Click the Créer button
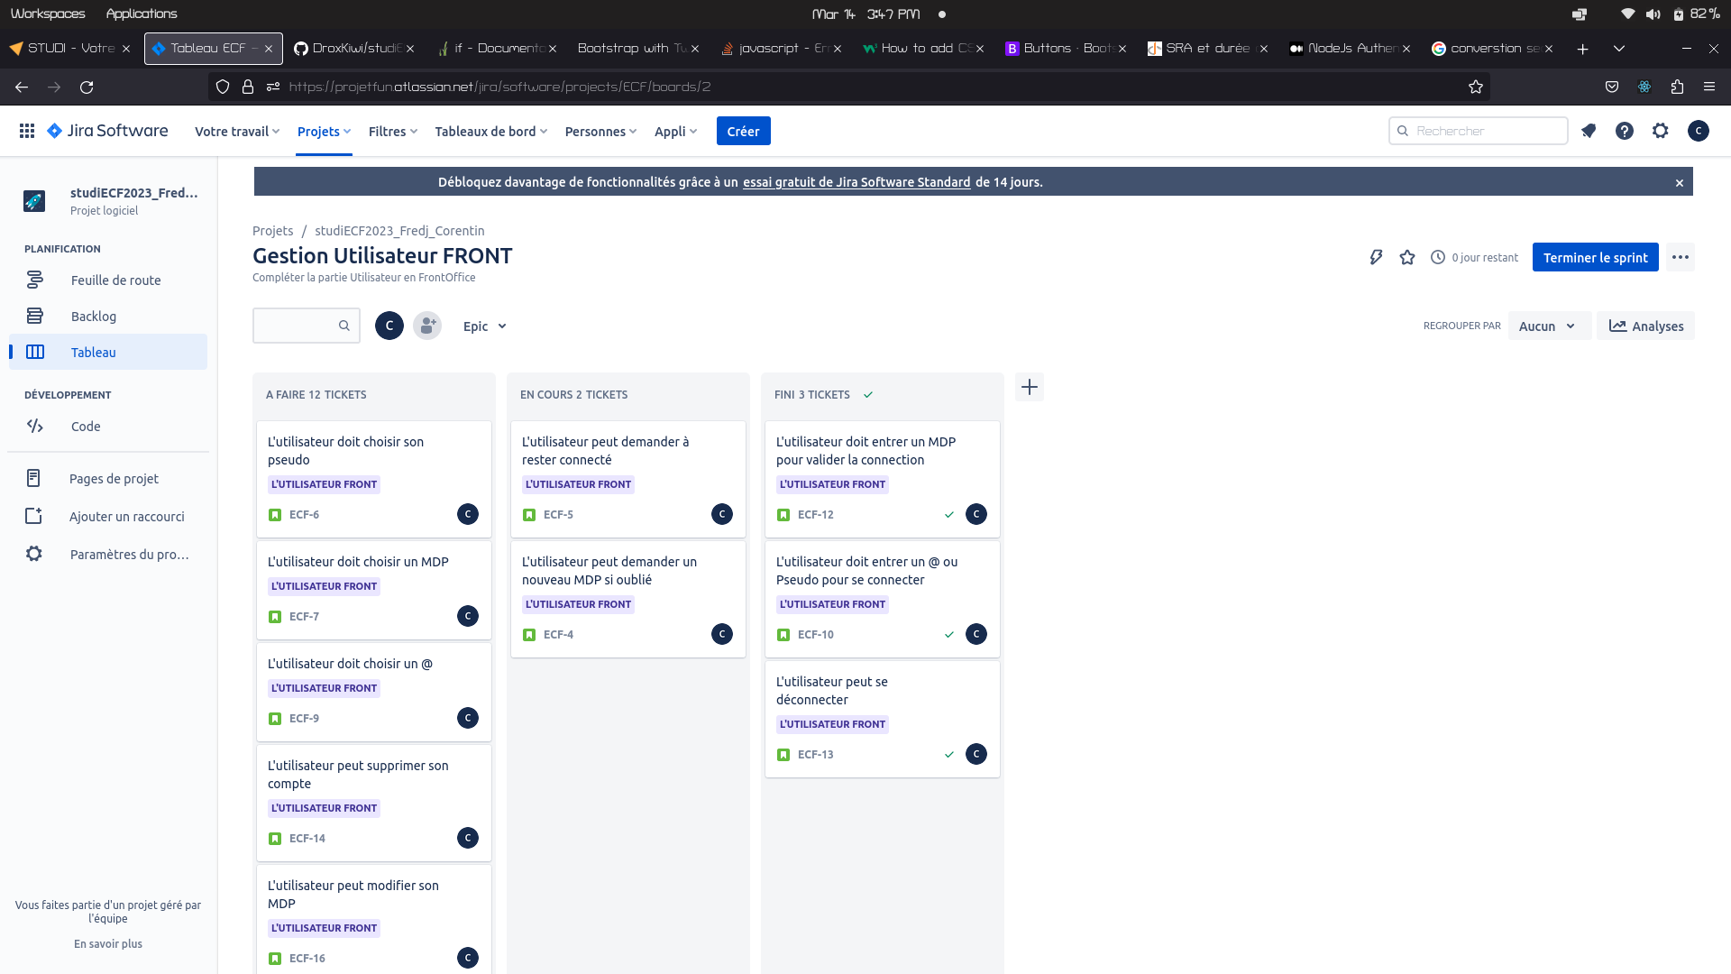Viewport: 1731px width, 974px height. 743,132
